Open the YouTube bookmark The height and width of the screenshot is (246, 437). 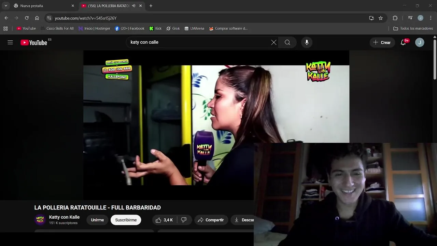26,28
